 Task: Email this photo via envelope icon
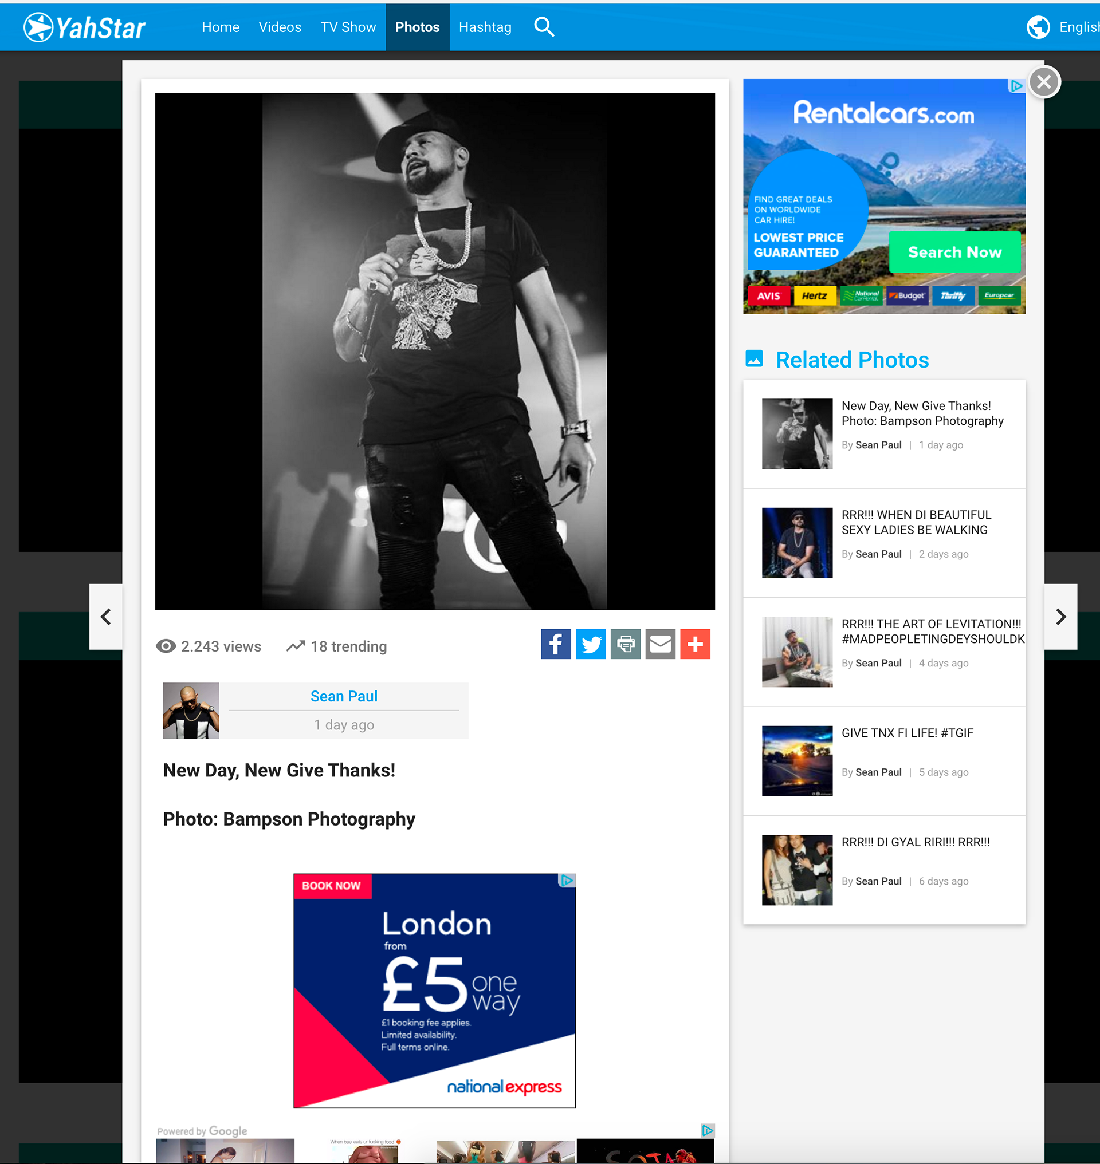(660, 644)
